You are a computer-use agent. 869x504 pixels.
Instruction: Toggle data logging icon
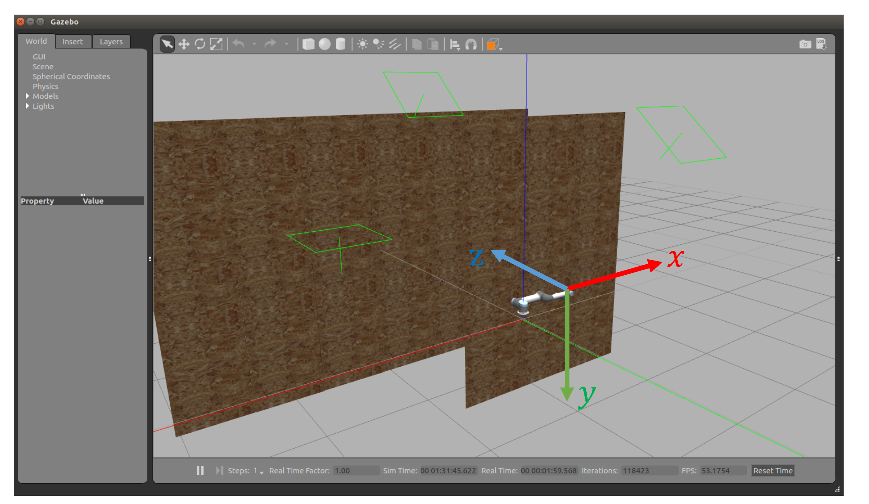pyautogui.click(x=821, y=44)
